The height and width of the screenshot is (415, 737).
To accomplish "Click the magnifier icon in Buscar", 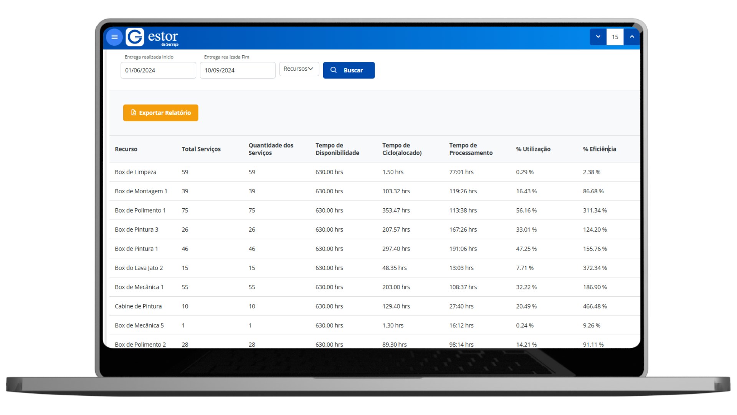I will point(334,70).
